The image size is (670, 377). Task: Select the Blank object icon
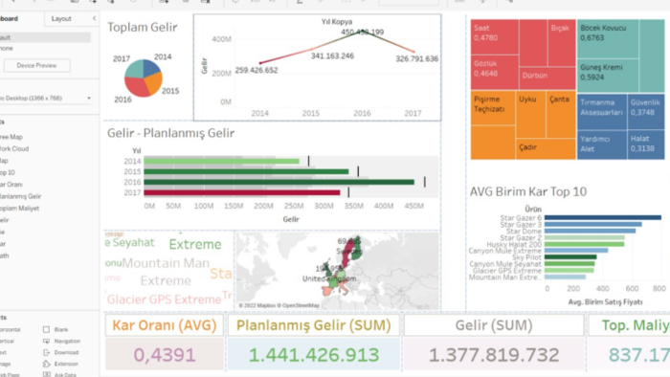[x=46, y=329]
